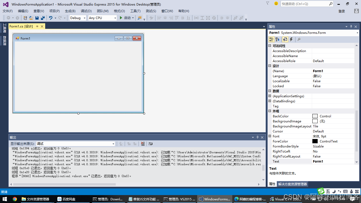Collapse the 数据 category
Viewport: 361px width, 203px height.
270,91
